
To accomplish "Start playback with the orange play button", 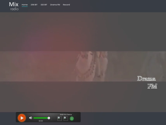I will [22, 118].
